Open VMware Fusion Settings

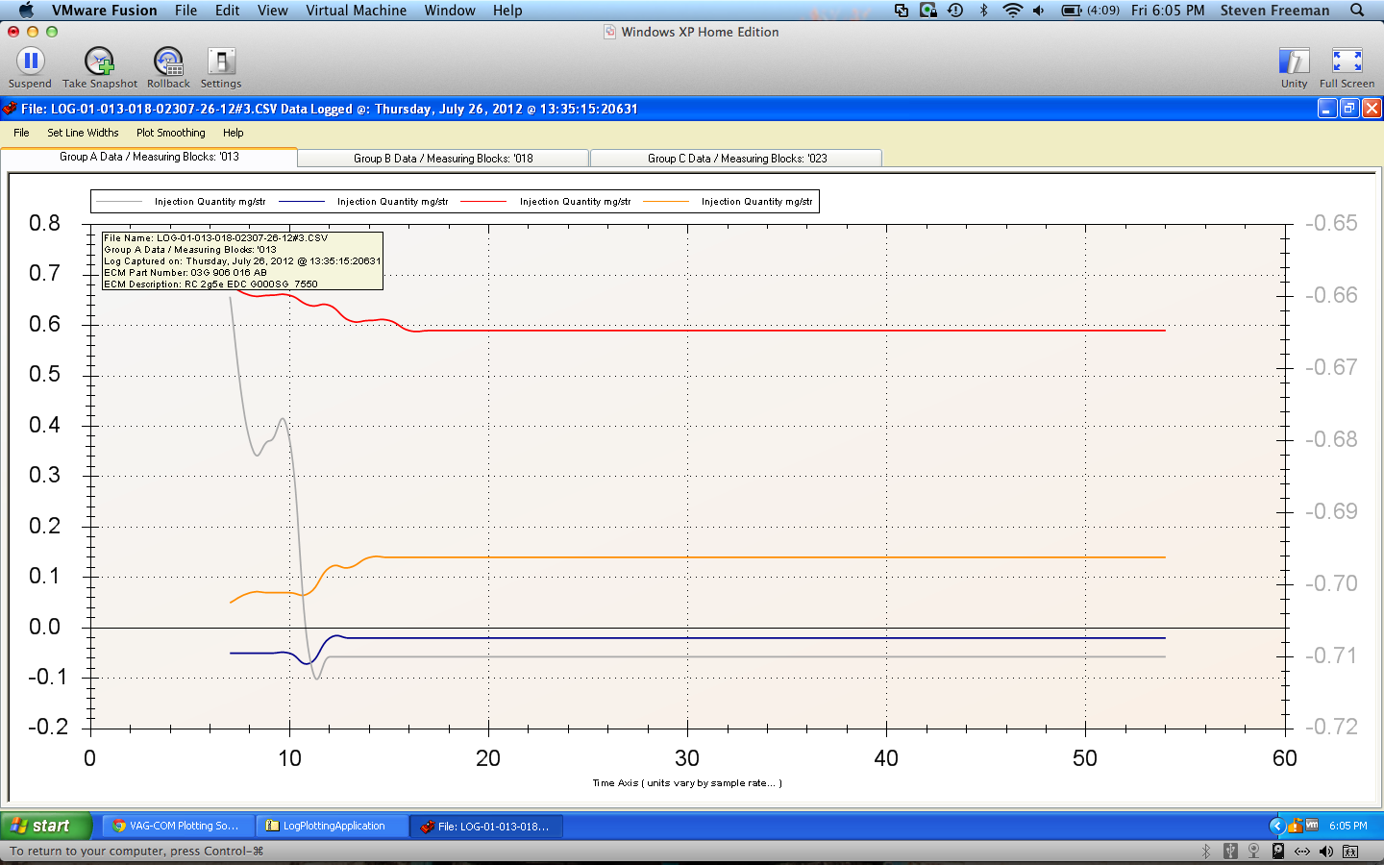pos(221,62)
